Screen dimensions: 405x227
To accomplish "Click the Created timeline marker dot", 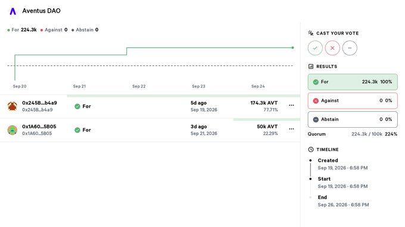I will pyautogui.click(x=310, y=160).
